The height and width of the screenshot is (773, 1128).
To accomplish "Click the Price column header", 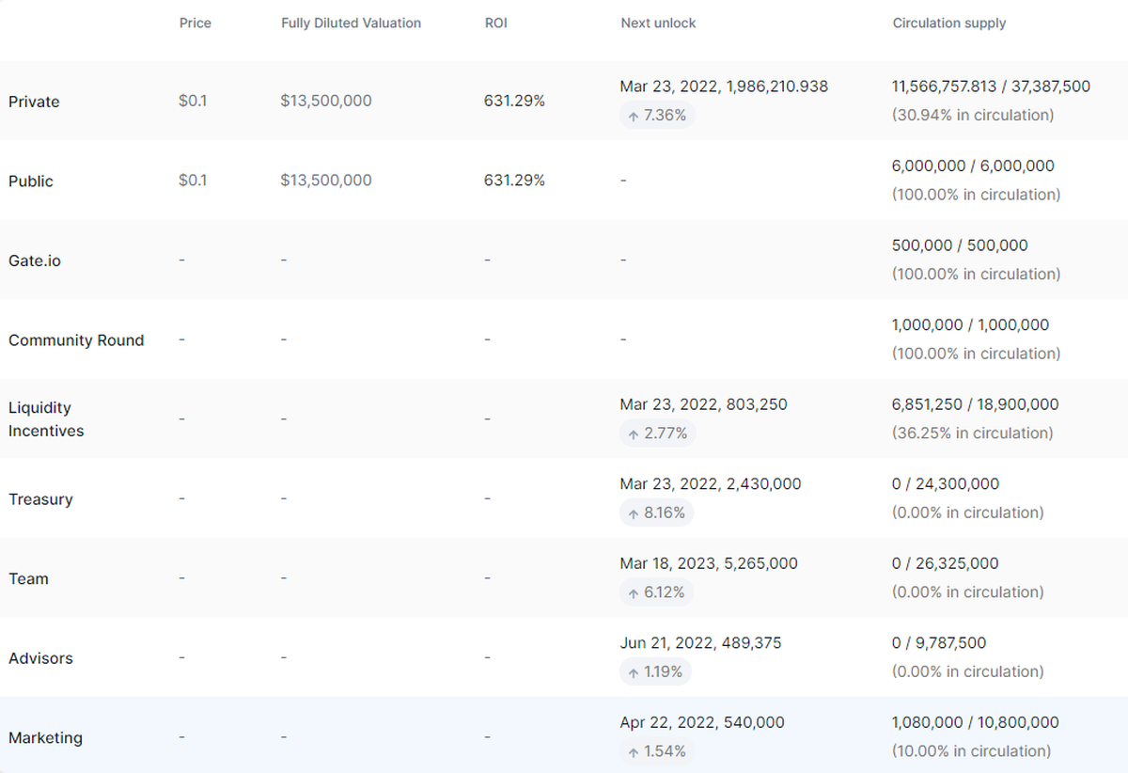I will coord(195,23).
